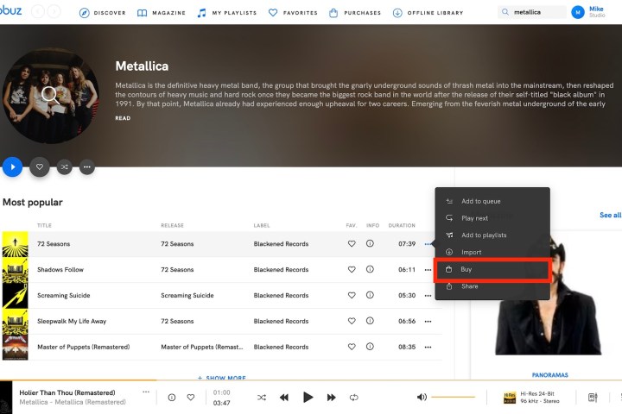Toggle repeat mode in the player bar

pos(353,398)
